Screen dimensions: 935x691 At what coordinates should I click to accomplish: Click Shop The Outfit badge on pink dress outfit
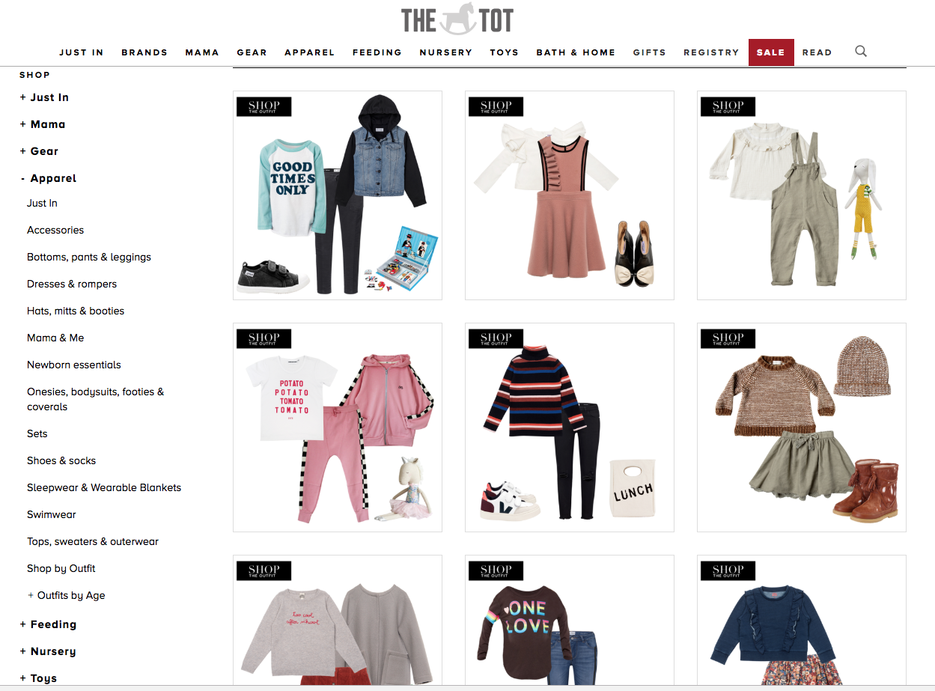[496, 106]
